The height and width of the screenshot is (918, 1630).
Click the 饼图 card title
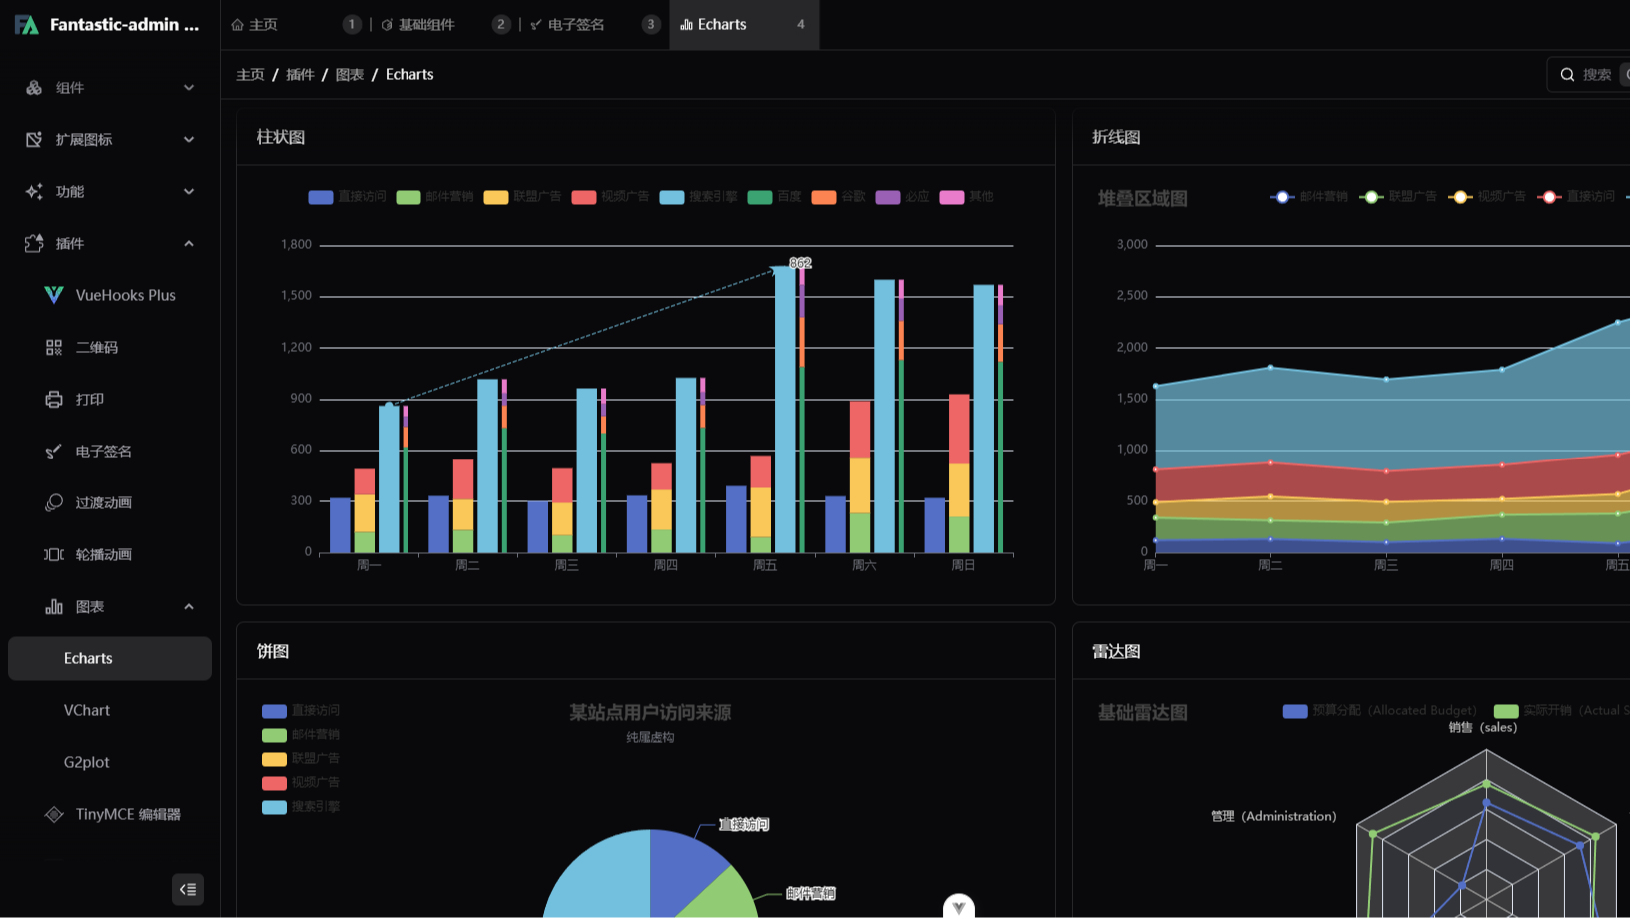tap(273, 651)
